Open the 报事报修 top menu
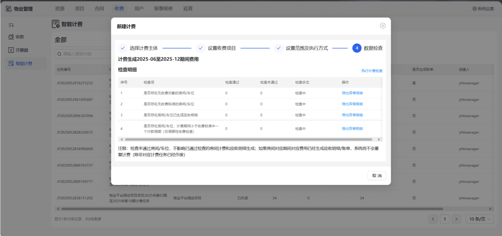Image resolution: width=502 pixels, height=236 pixels. [x=164, y=8]
